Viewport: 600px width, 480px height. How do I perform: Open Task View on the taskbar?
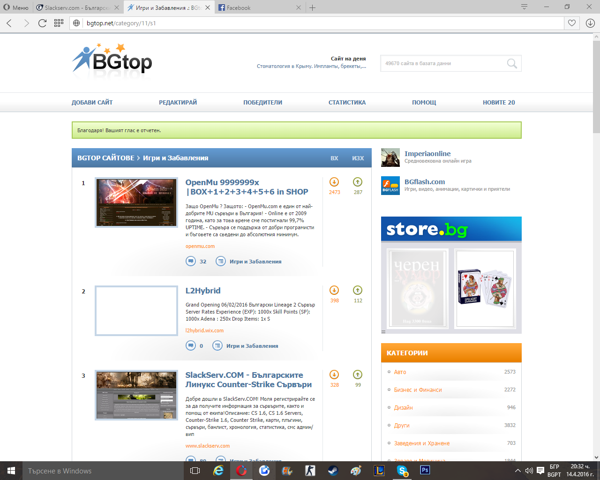[195, 471]
